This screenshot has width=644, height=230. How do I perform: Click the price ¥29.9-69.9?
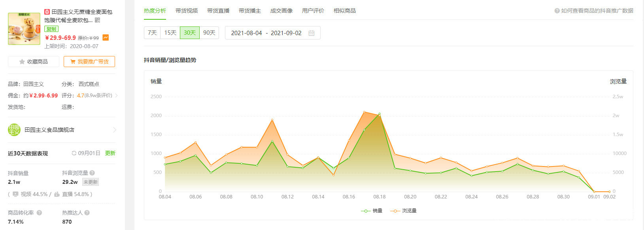(60, 38)
